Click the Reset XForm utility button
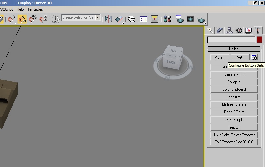This screenshot has height=167, width=265. pos(234,112)
